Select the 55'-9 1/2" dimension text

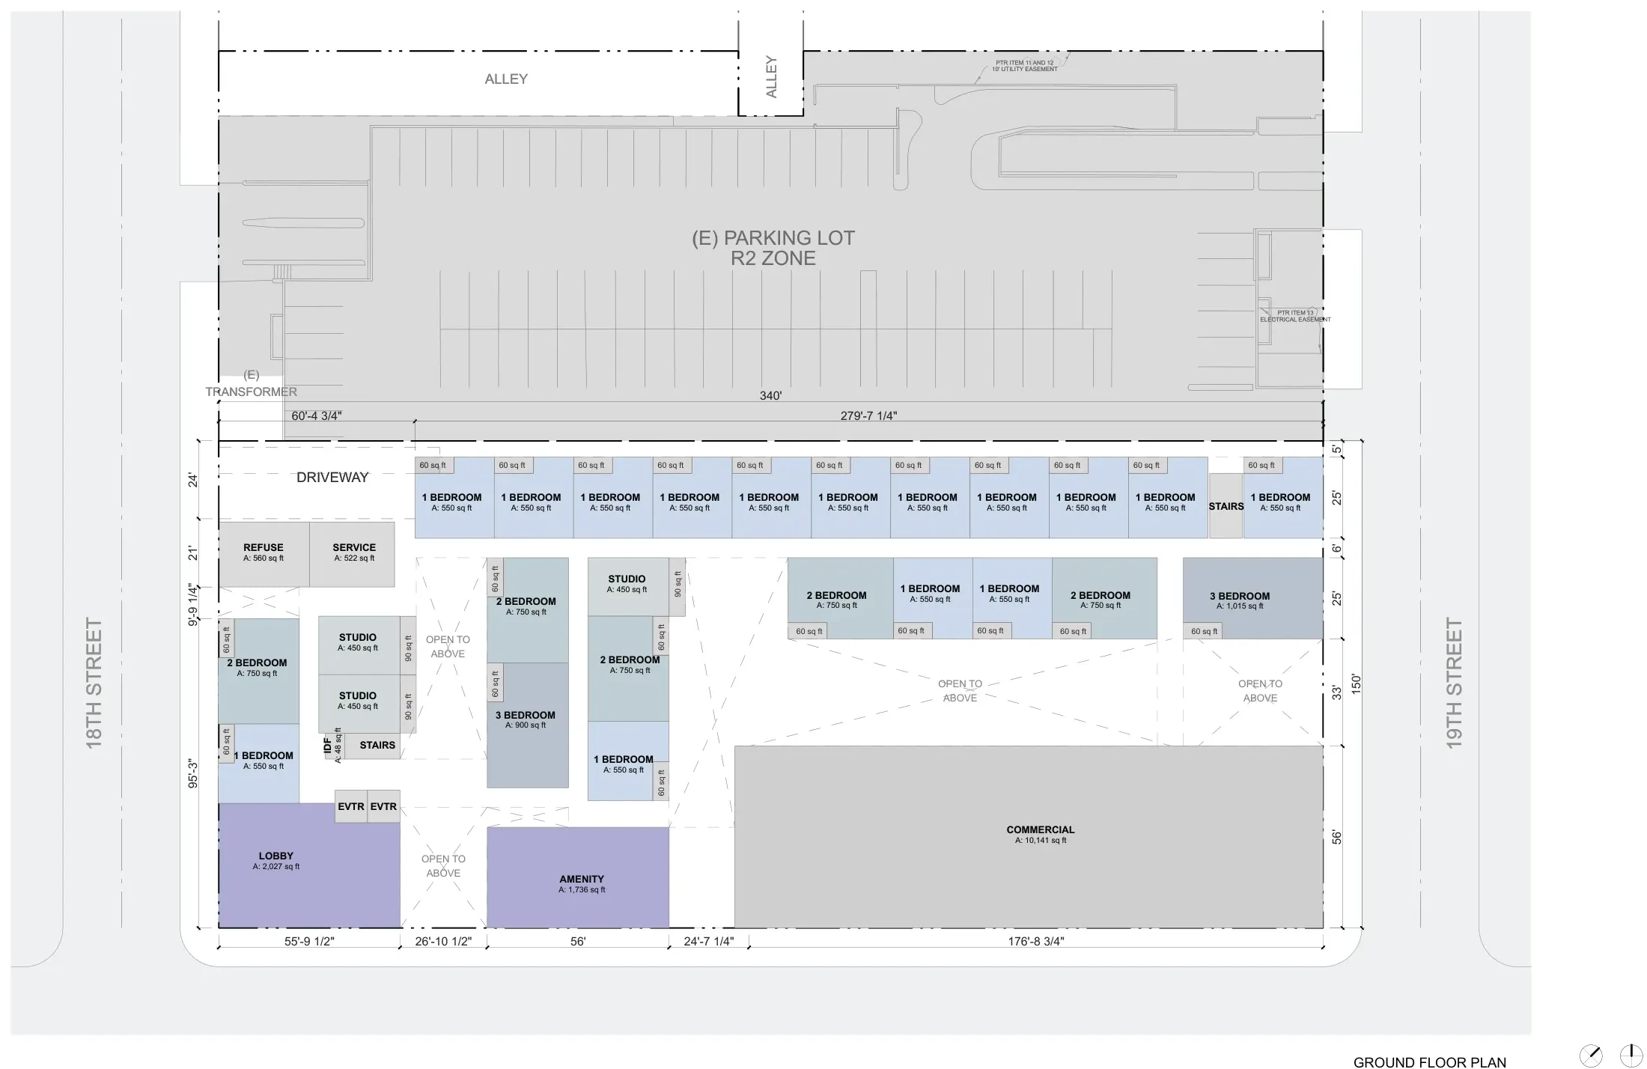309,941
